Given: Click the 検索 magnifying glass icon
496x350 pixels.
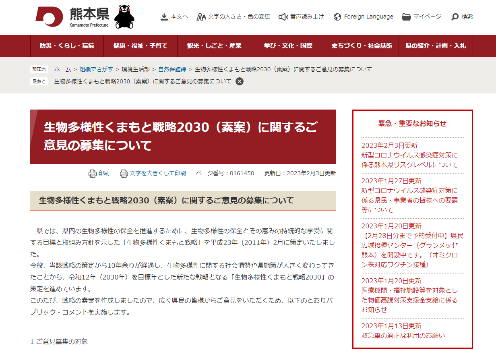Looking at the screenshot, I should coord(455,17).
